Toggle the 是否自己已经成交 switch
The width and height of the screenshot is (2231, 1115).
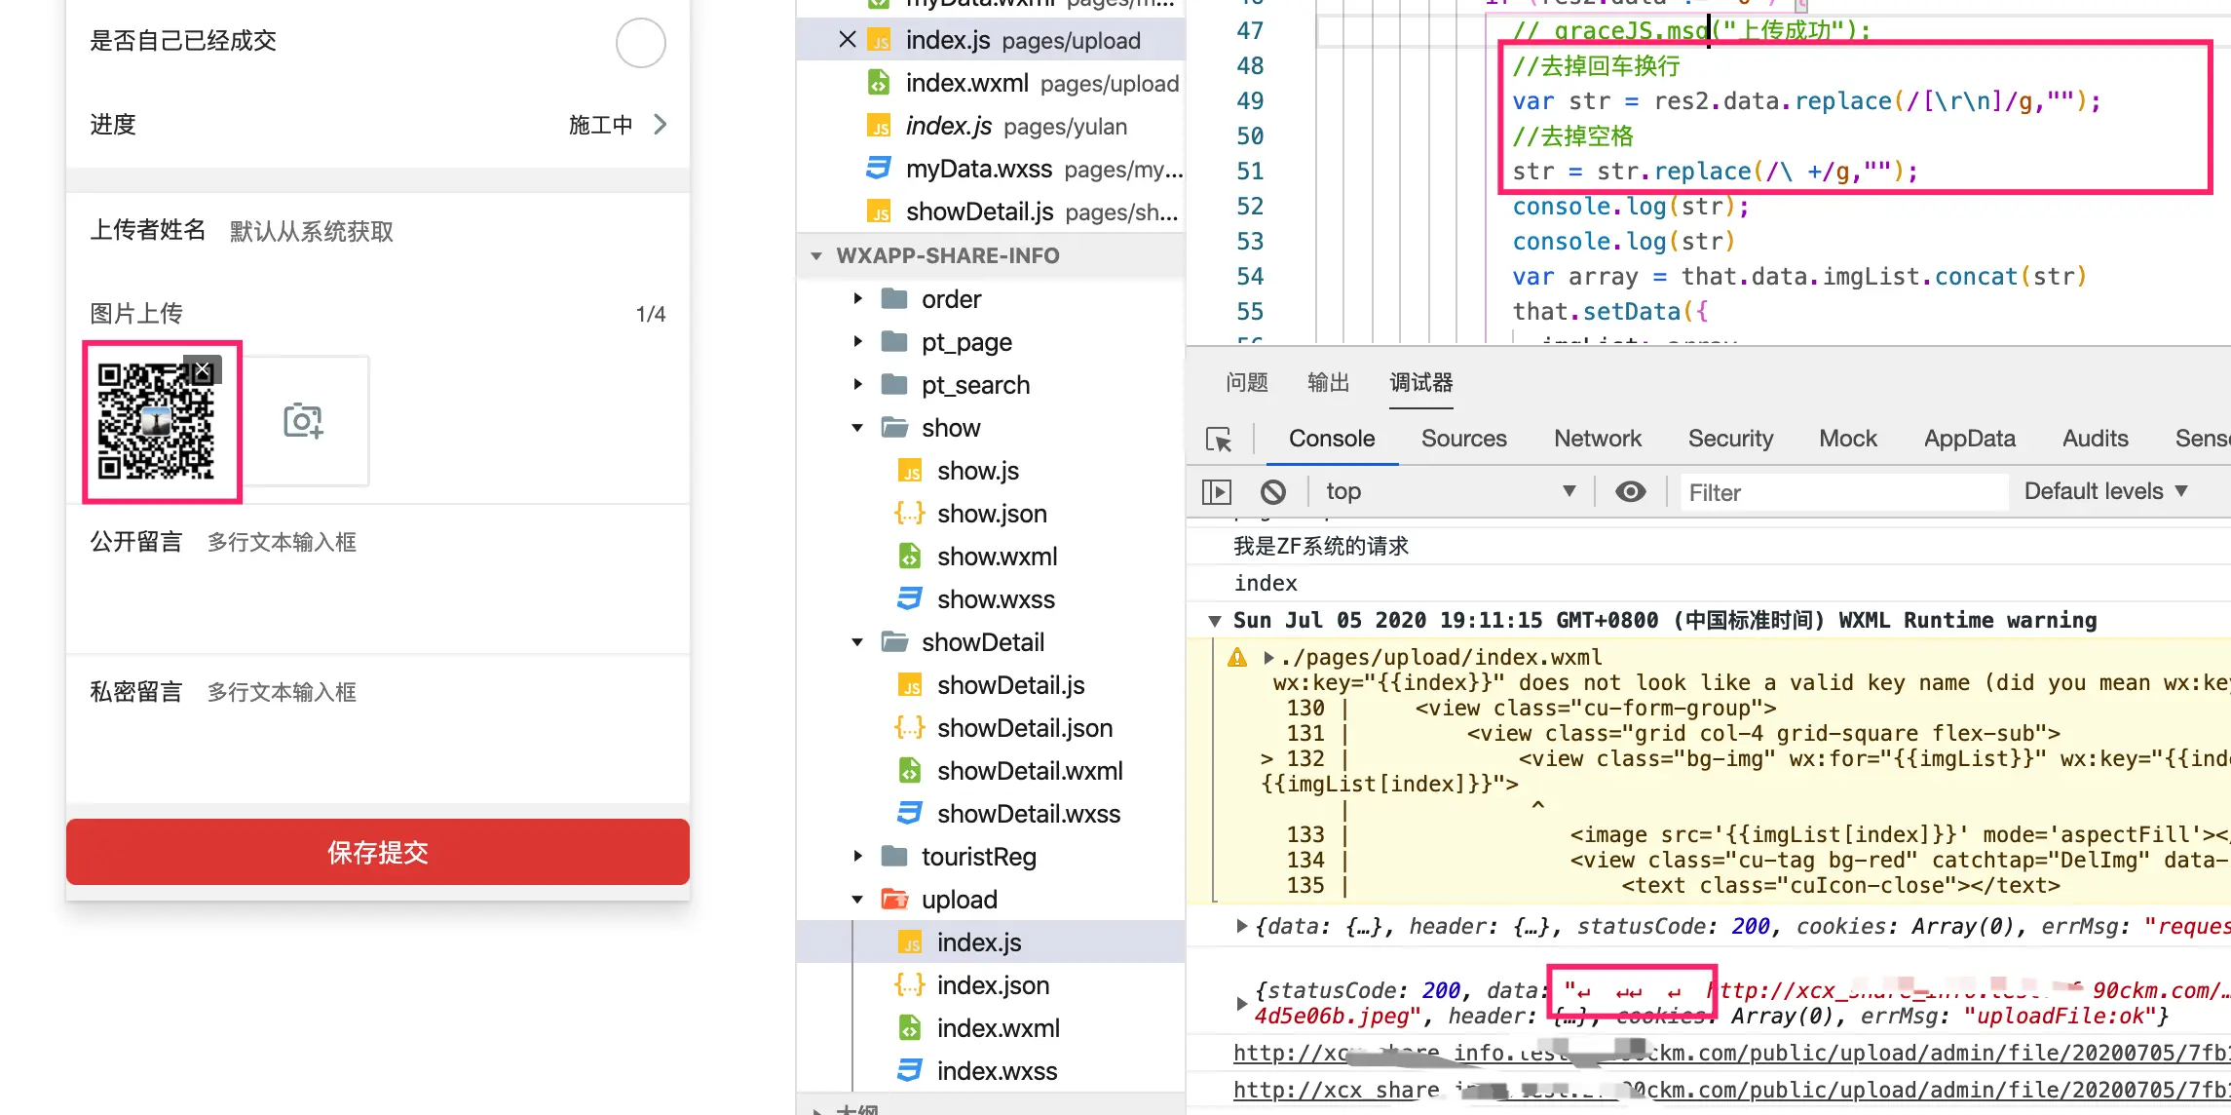point(640,43)
